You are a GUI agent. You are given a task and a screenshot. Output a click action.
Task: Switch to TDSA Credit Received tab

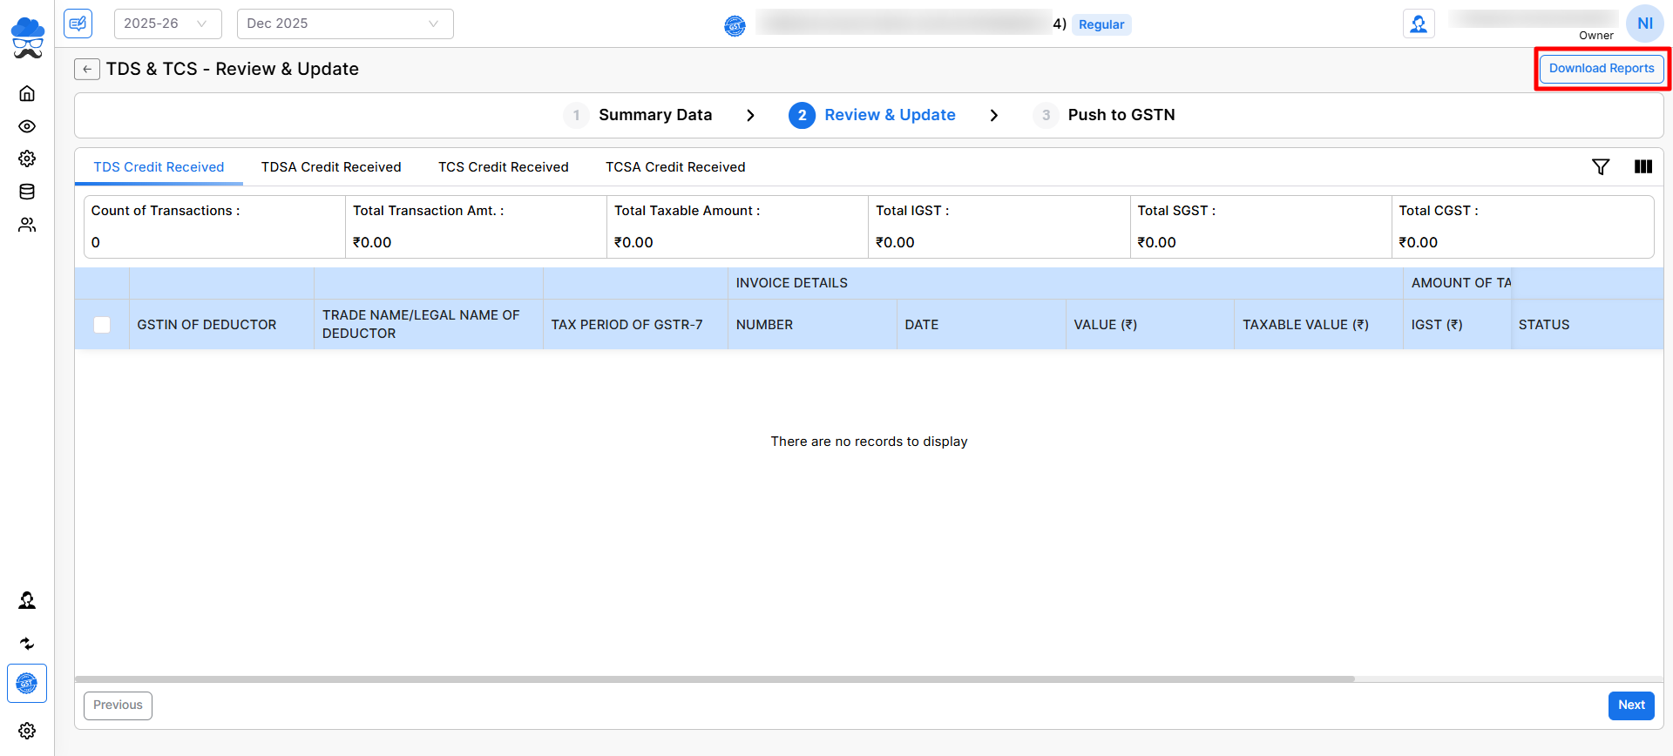pos(331,167)
